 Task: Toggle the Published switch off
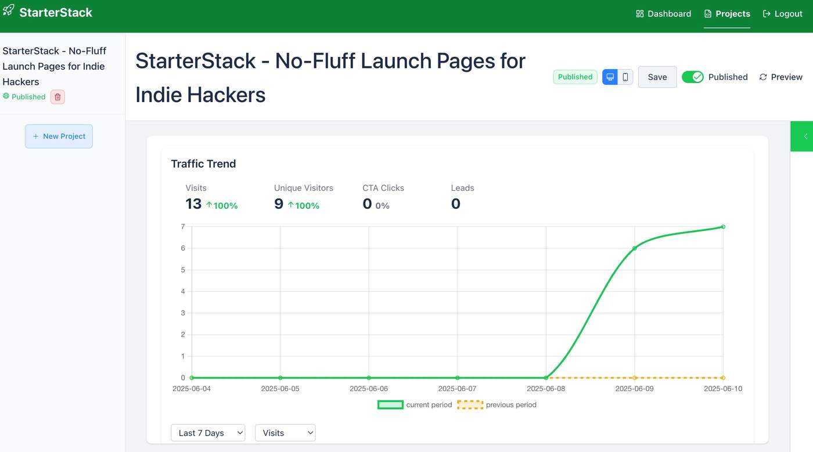[x=692, y=77]
